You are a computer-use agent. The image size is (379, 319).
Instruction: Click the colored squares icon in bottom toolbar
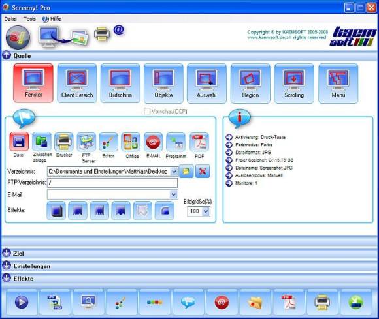(x=155, y=302)
